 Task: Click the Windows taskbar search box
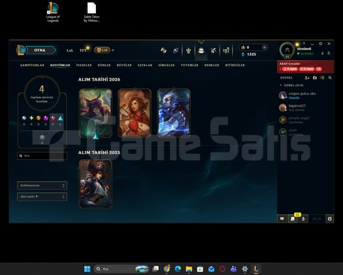(122, 269)
